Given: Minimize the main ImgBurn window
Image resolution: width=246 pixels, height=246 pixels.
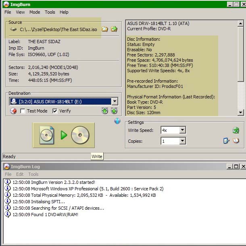Looking at the screenshot, I should click(230, 4).
